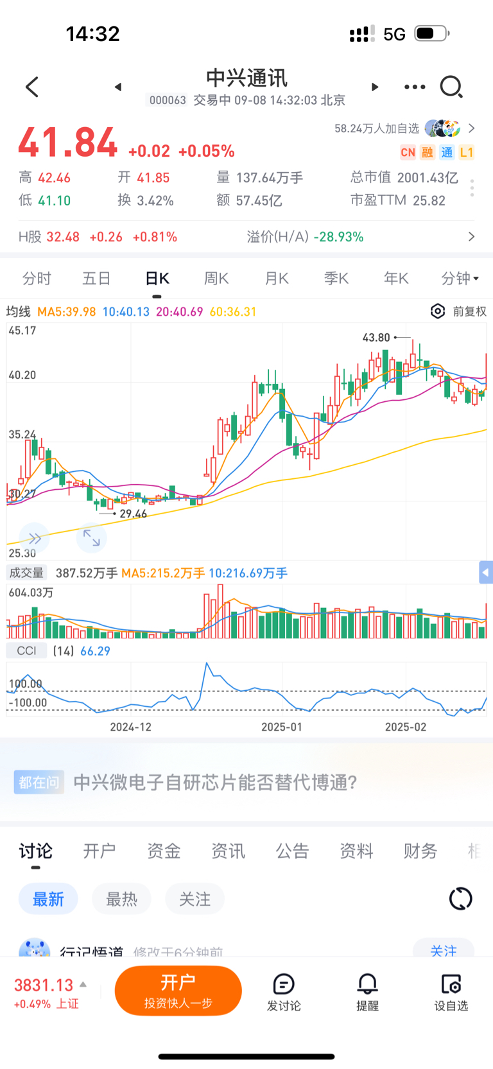The width and height of the screenshot is (493, 1069).
Task: Open the 财务 section tab
Action: [x=420, y=851]
